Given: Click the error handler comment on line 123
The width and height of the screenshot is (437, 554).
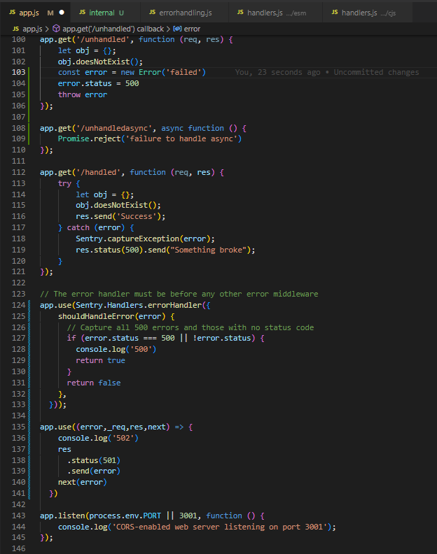Looking at the screenshot, I should pyautogui.click(x=179, y=294).
